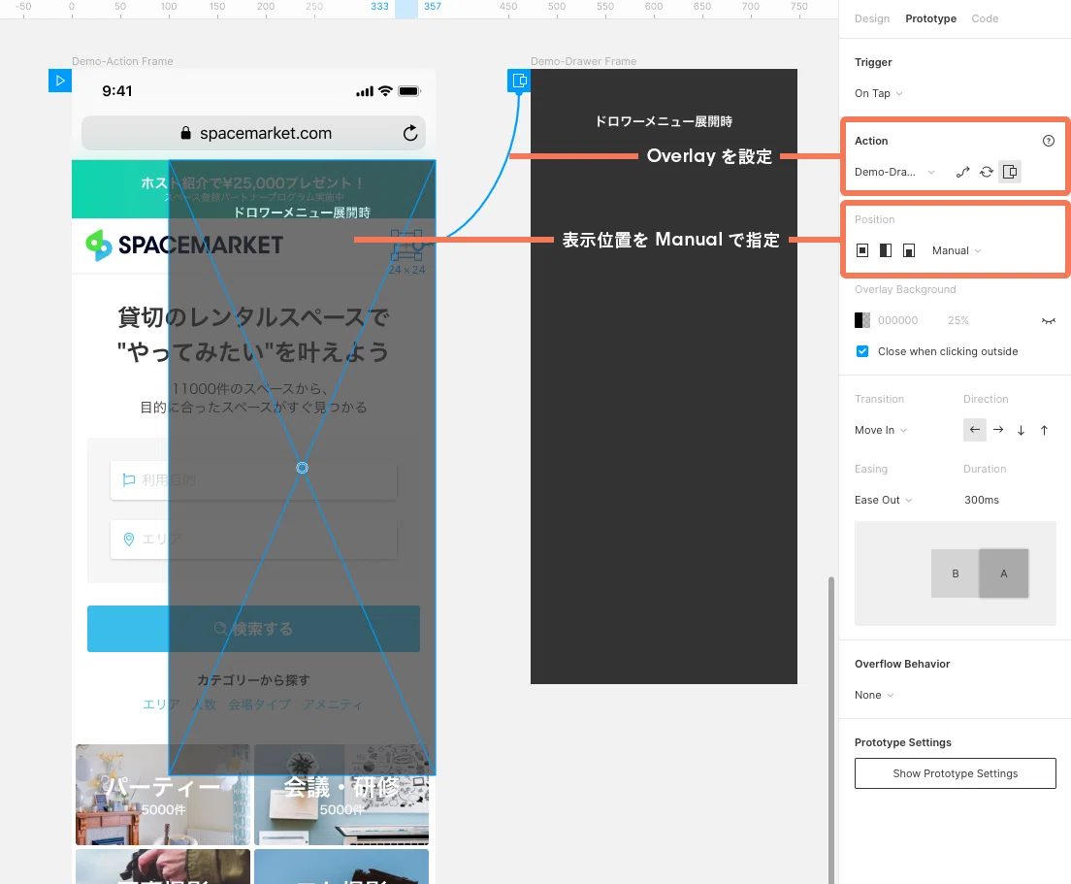The image size is (1071, 884).
Task: Click the transition preview animation box
Action: [955, 573]
